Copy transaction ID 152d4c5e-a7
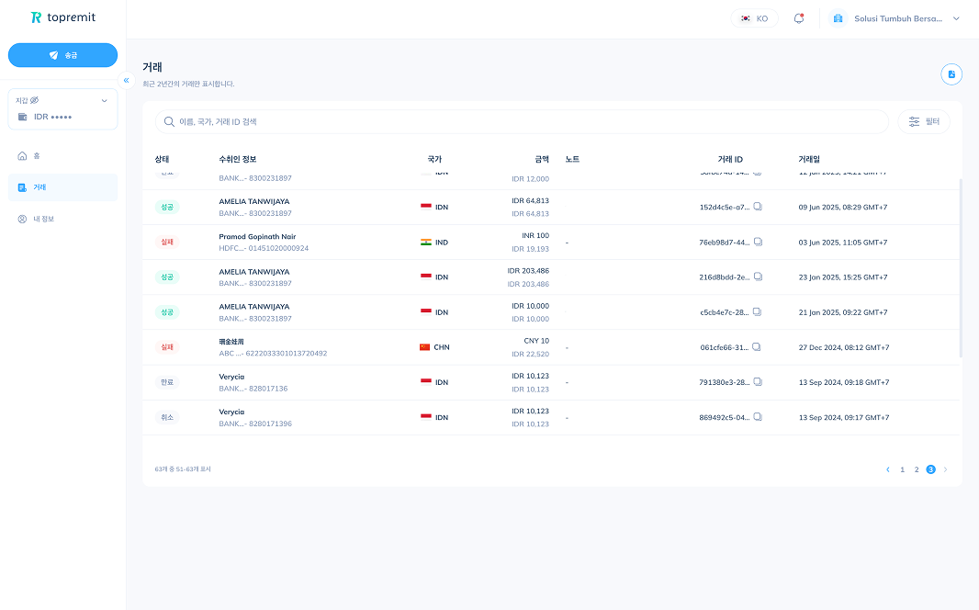The image size is (979, 610). 758,207
